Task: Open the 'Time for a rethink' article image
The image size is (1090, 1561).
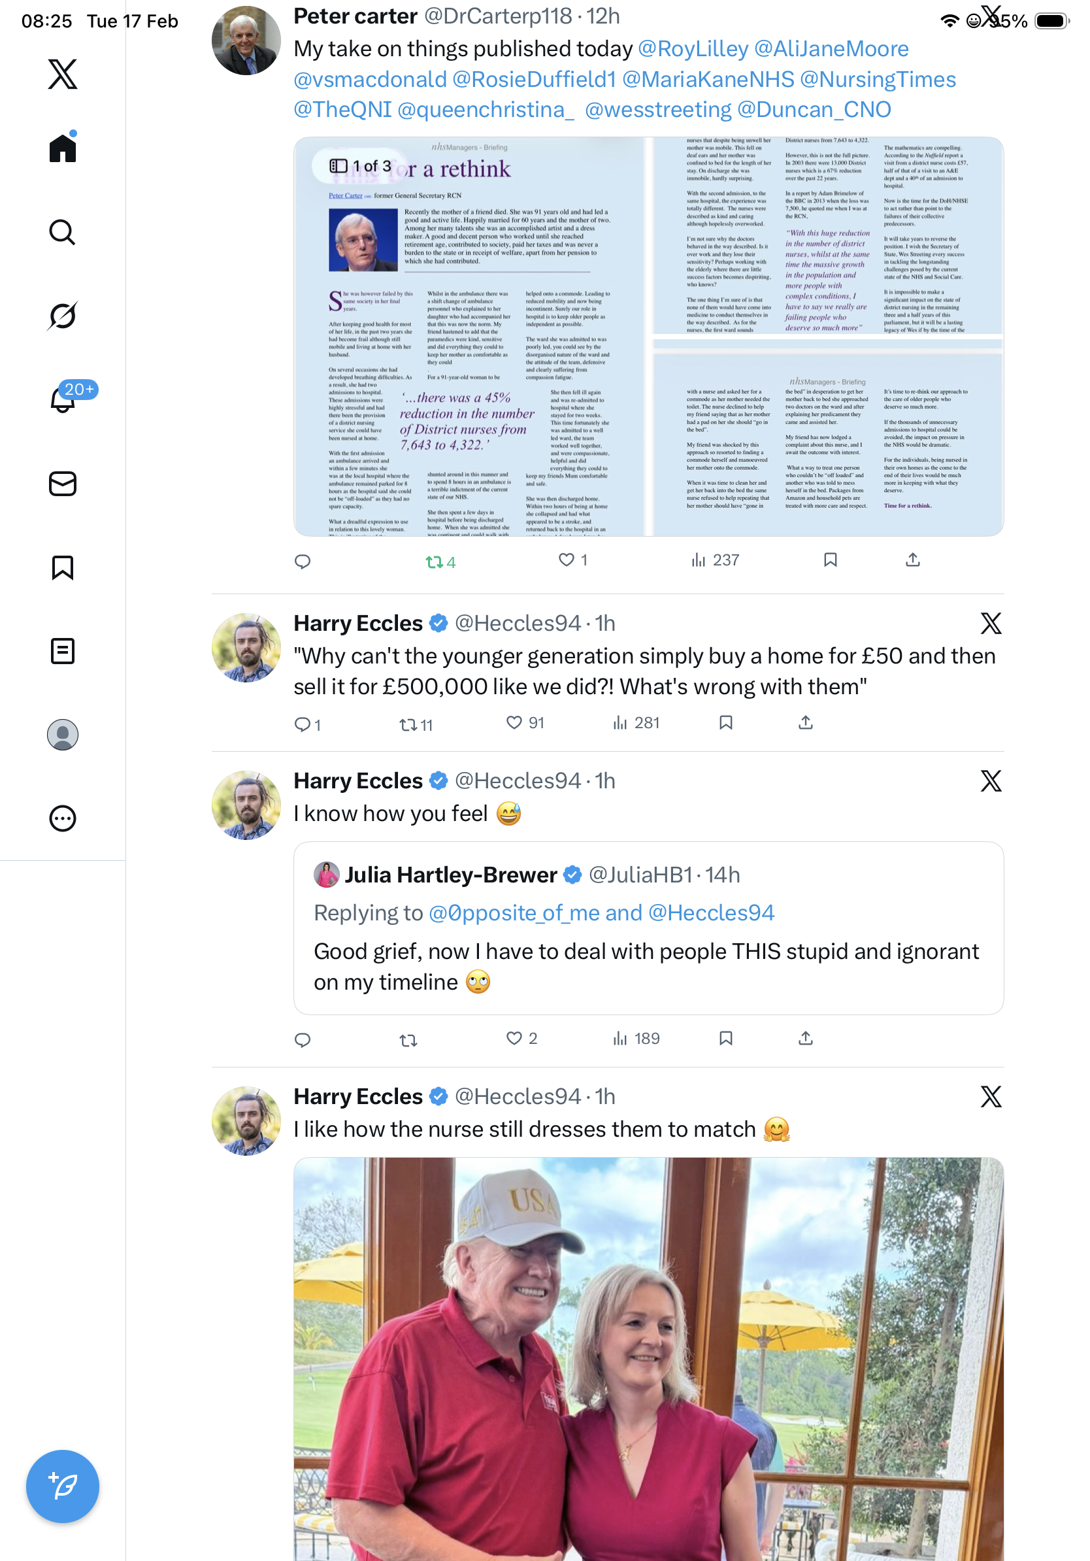Action: [x=469, y=337]
